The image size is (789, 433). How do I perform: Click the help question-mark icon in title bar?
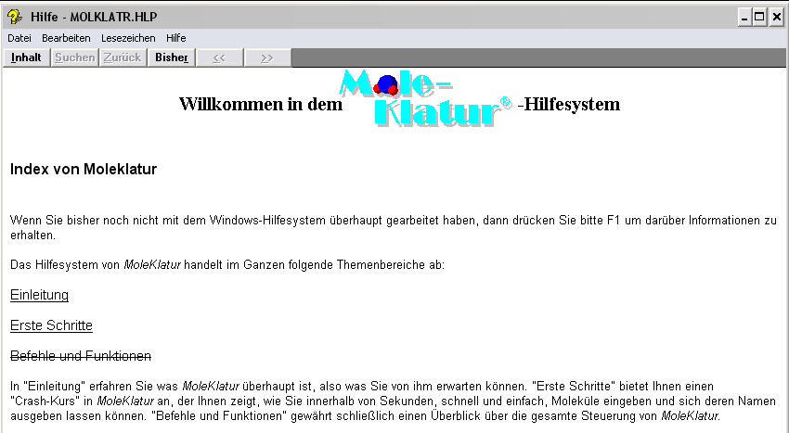tap(15, 17)
